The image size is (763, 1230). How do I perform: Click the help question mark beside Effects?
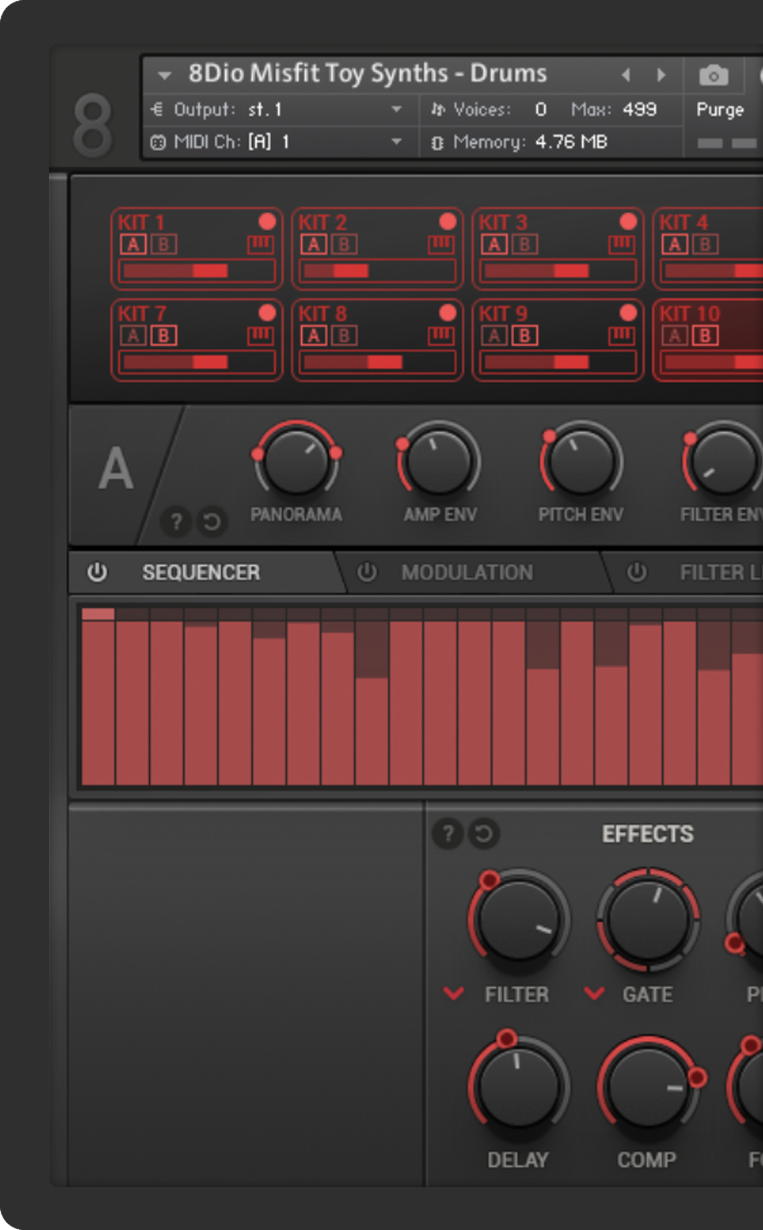coord(448,833)
